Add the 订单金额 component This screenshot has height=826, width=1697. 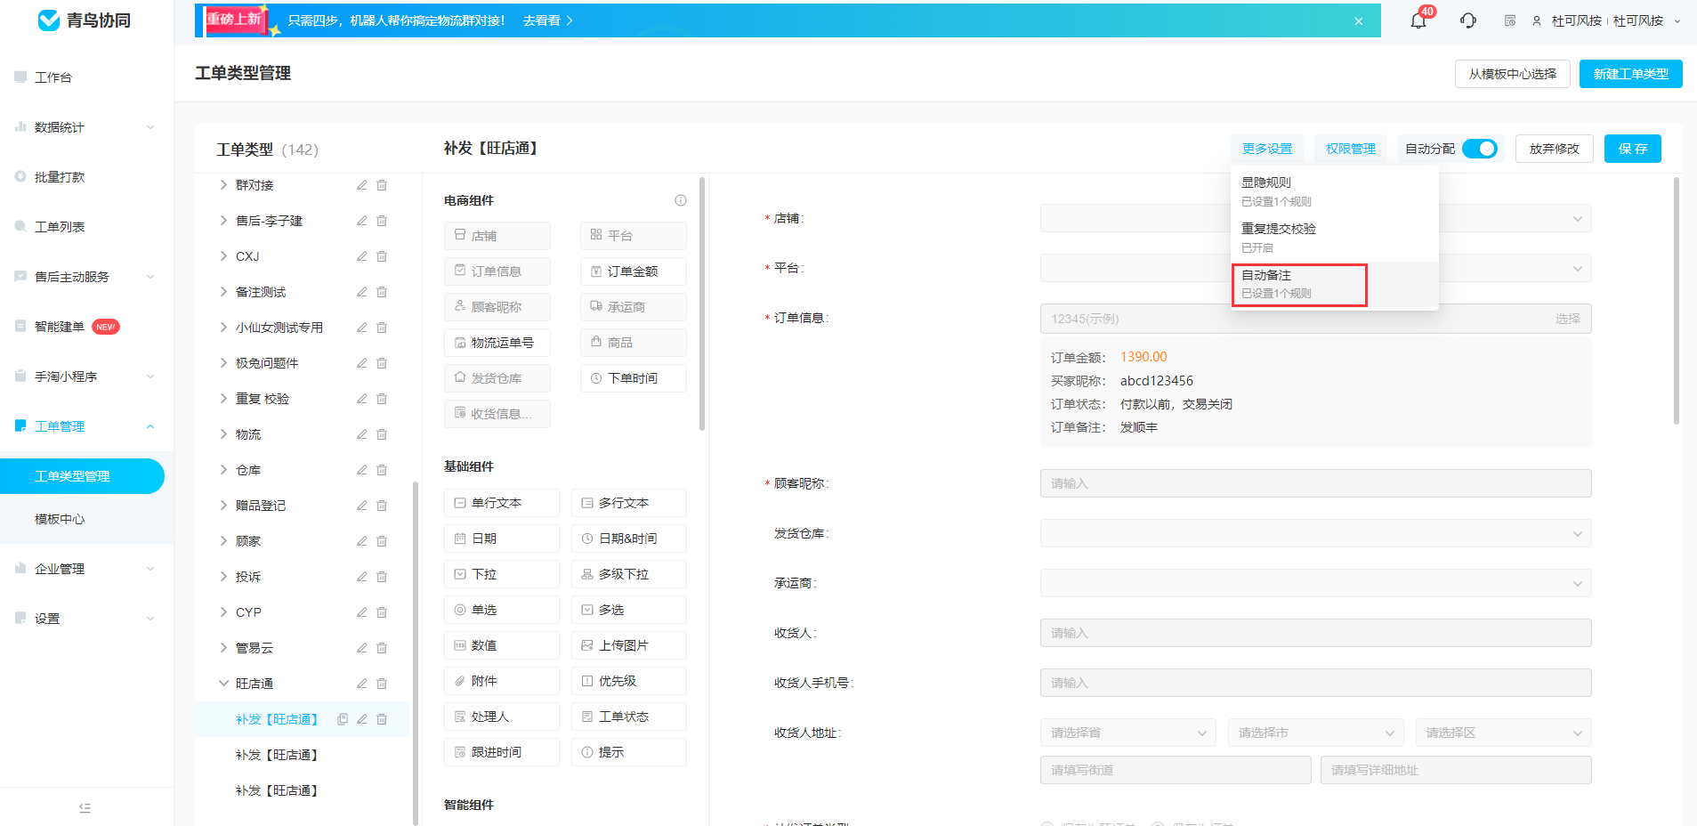click(x=634, y=271)
